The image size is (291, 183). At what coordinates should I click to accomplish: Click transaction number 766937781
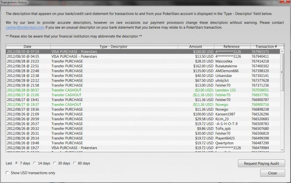[260, 95]
